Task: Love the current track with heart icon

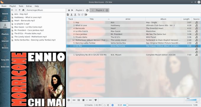Action: coord(96,100)
